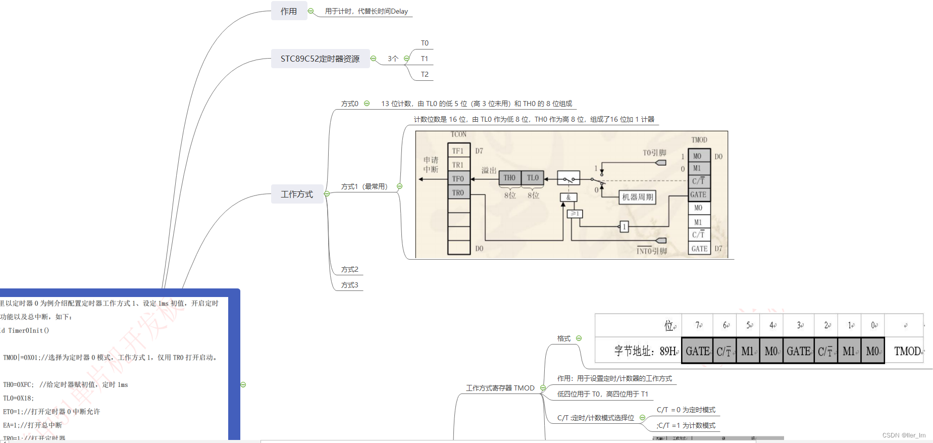Select the T0 subtopic
933x443 pixels.
425,43
